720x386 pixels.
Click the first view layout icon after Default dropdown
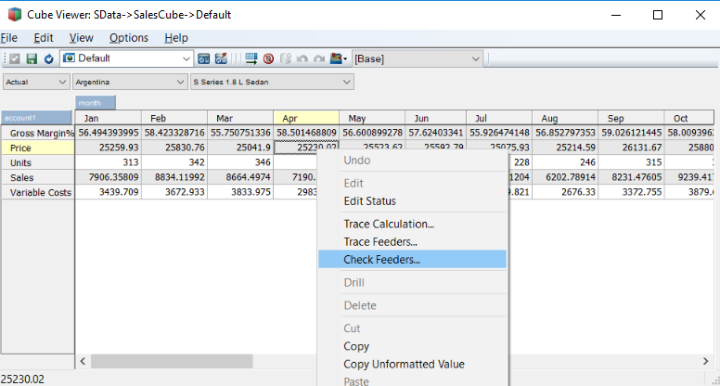(203, 58)
